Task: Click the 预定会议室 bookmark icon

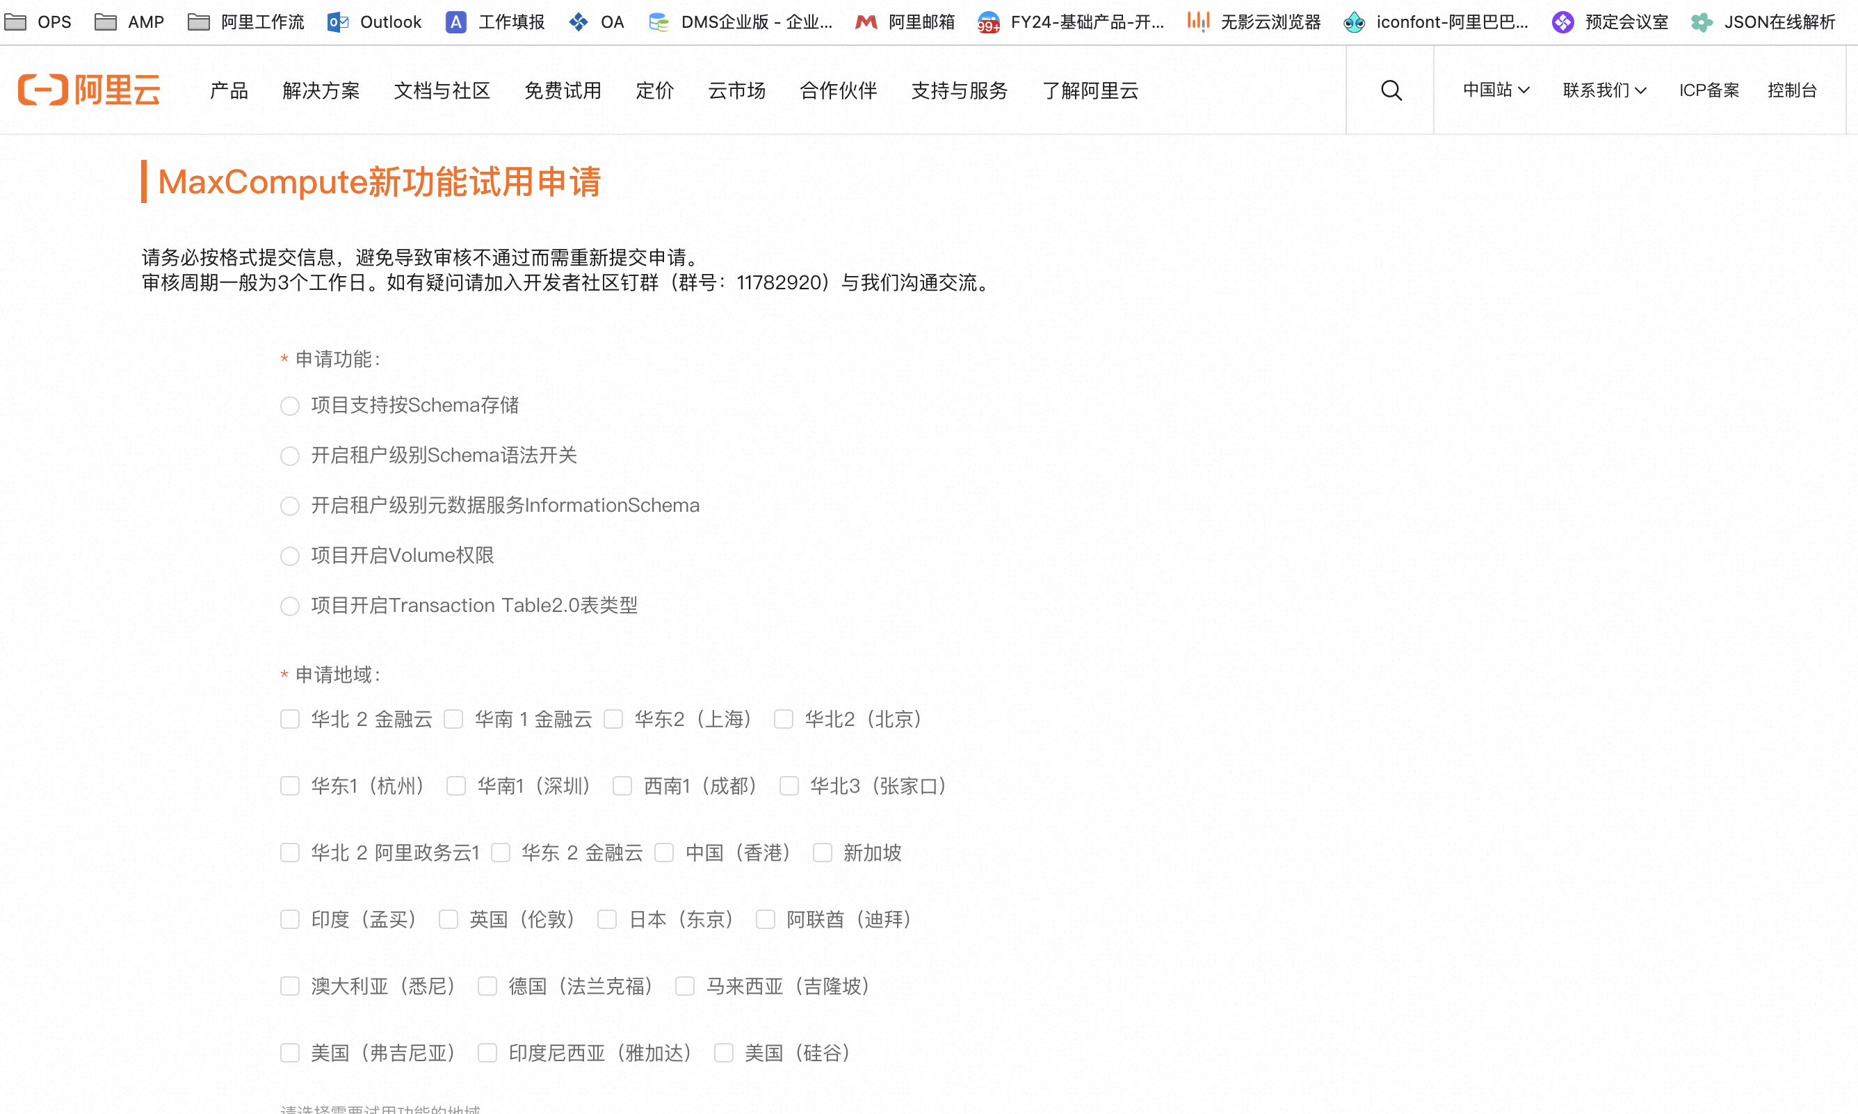Action: (1563, 22)
